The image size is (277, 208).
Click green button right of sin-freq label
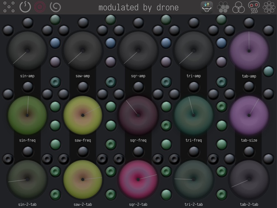coord(55,144)
